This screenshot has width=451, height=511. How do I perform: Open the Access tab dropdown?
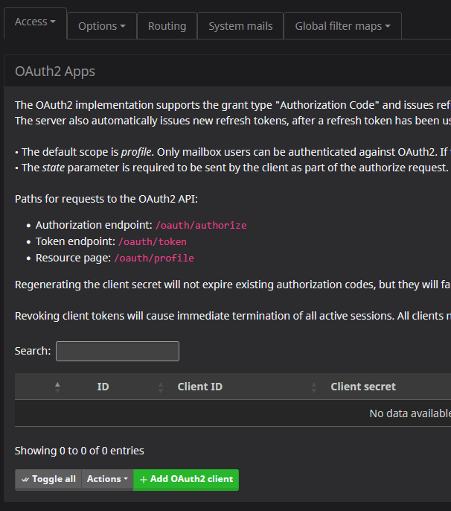[35, 22]
